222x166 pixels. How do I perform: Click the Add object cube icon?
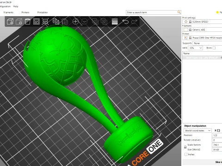10,22
